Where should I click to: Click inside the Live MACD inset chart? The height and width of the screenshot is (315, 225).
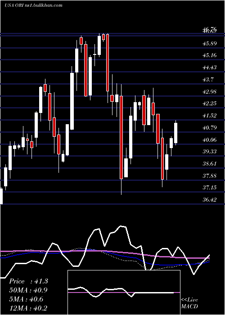(x=124, y=292)
